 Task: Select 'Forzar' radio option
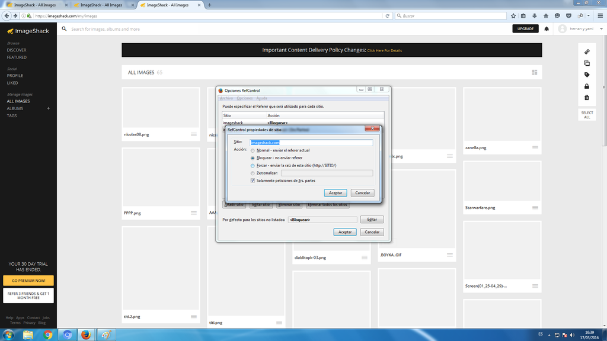point(253,166)
